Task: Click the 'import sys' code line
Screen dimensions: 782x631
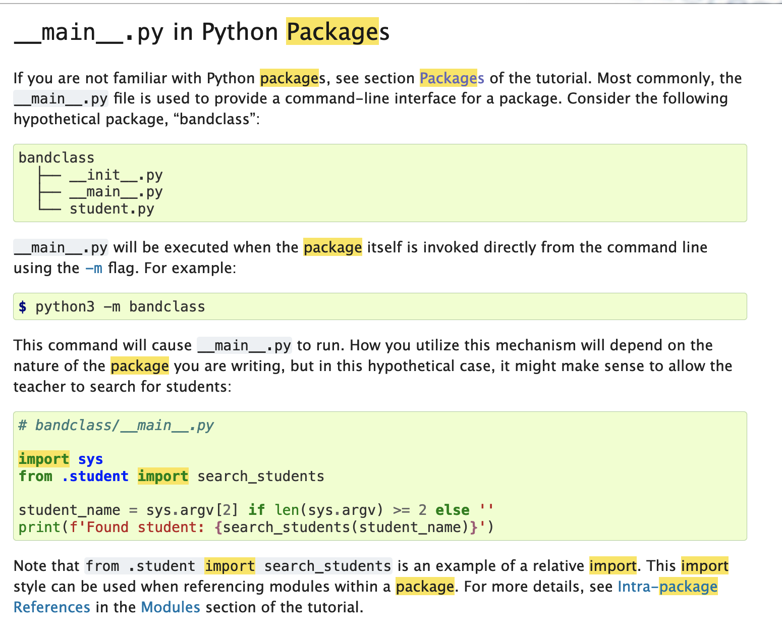Action: click(61, 459)
